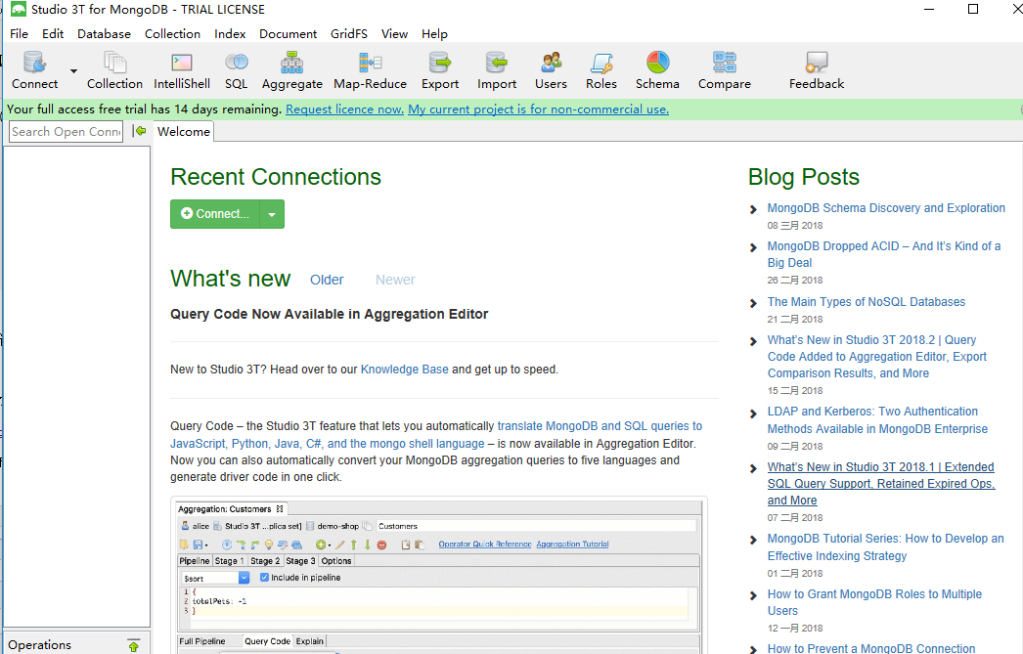This screenshot has width=1023, height=654.
Task: Click the Operations panel header
Action: point(76,644)
